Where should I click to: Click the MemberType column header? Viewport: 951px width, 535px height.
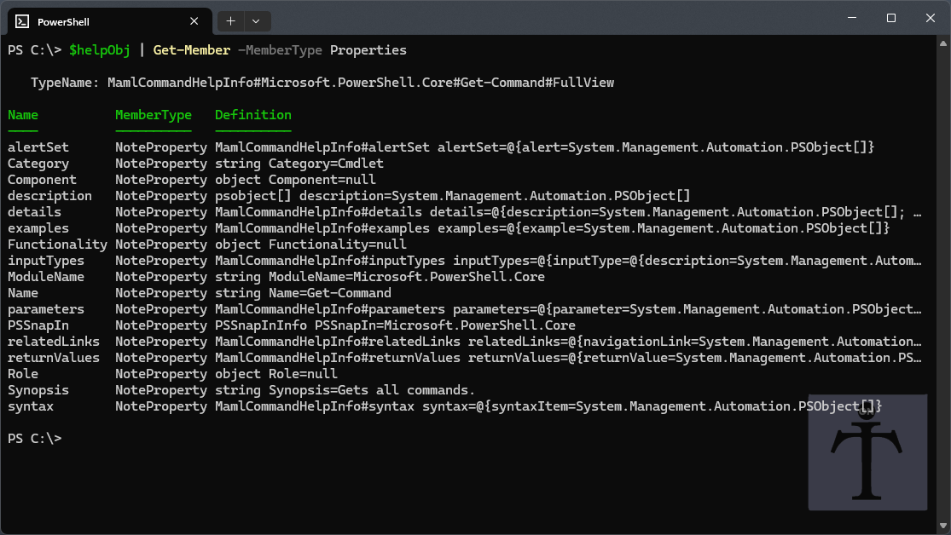coord(154,114)
